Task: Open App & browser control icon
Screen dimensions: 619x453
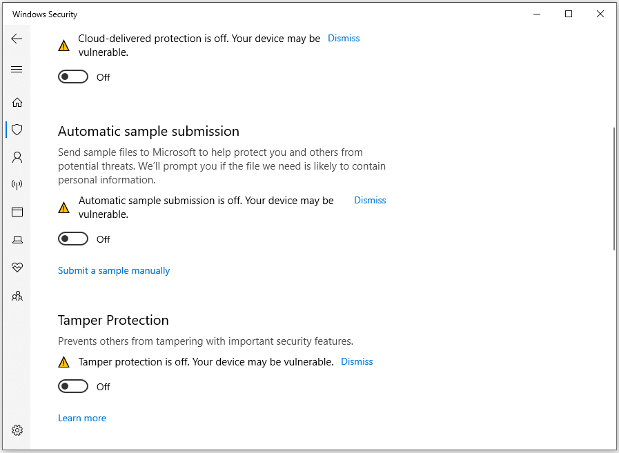Action: [x=17, y=212]
